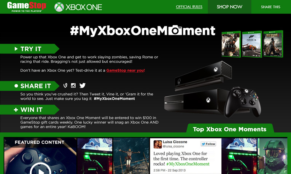Click the play triangle on Try It banner

[x=16, y=49]
